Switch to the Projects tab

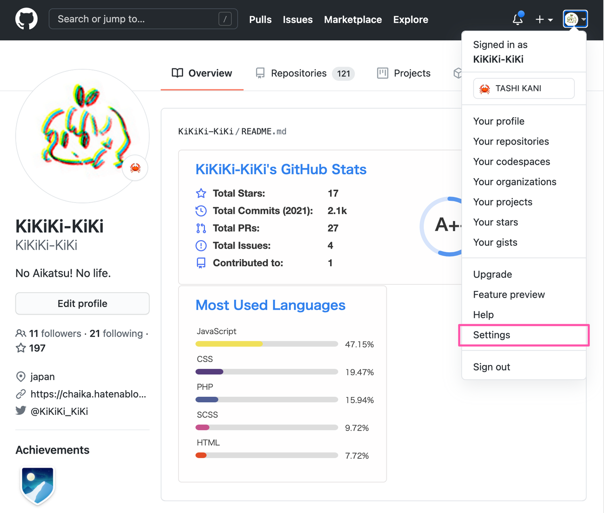tap(404, 73)
